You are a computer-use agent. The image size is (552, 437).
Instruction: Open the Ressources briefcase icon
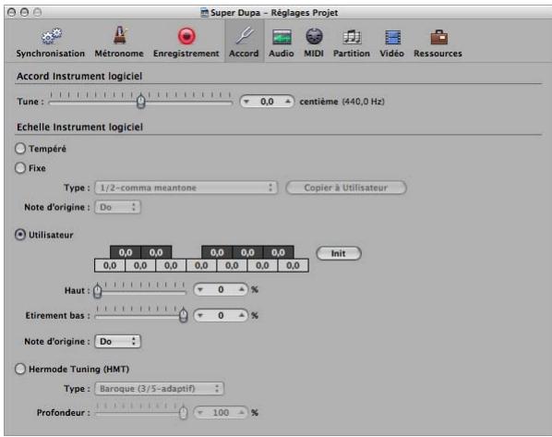(439, 37)
